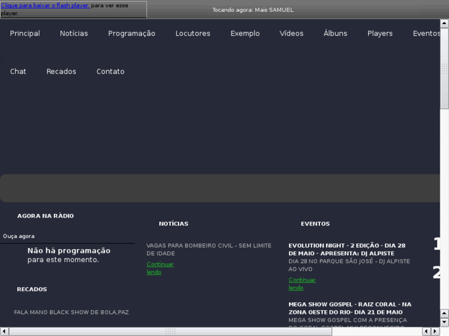
Task: Continue reading the bombeiro civil news
Action: [160, 268]
